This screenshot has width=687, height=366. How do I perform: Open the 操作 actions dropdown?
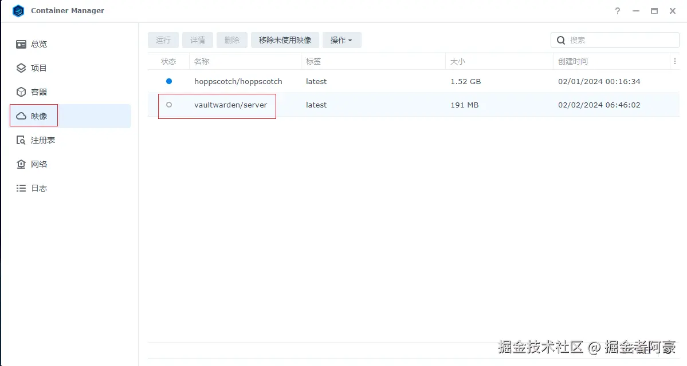[x=341, y=40]
